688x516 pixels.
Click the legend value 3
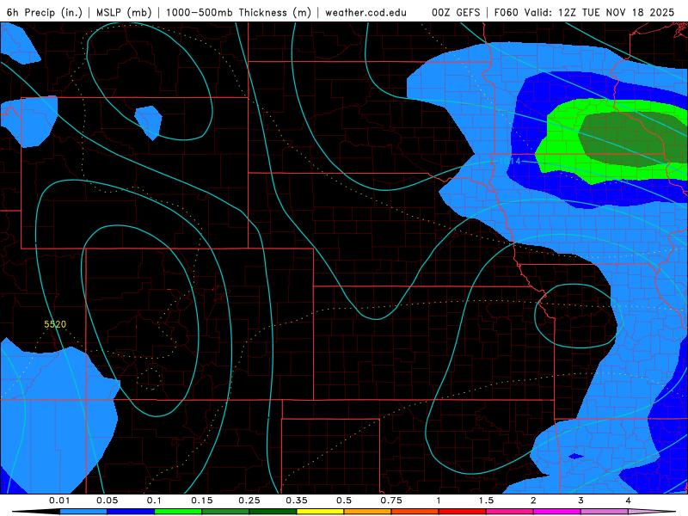581,501
